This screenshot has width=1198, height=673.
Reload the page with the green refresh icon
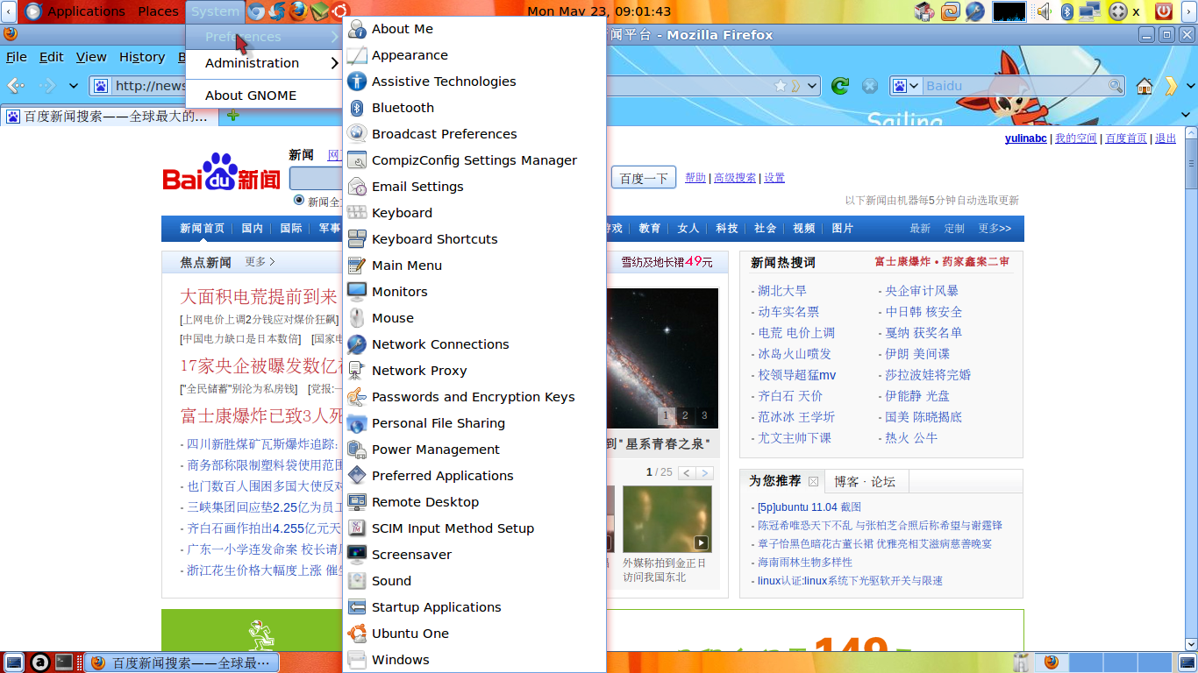(840, 86)
